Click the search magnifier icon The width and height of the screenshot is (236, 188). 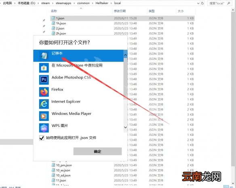[x=229, y=3]
